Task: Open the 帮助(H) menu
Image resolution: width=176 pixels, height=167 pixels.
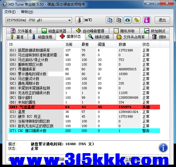Action: point(27,12)
